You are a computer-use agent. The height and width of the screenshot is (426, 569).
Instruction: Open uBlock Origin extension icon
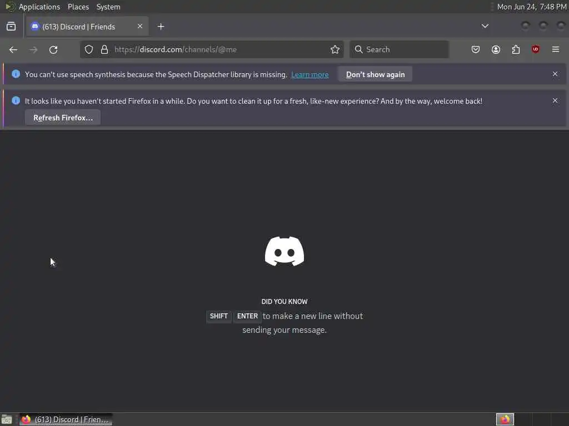536,49
